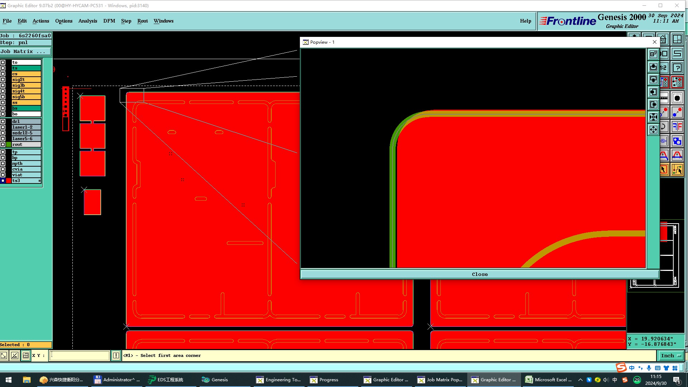Select layer name sig2t in layer list

26,80
